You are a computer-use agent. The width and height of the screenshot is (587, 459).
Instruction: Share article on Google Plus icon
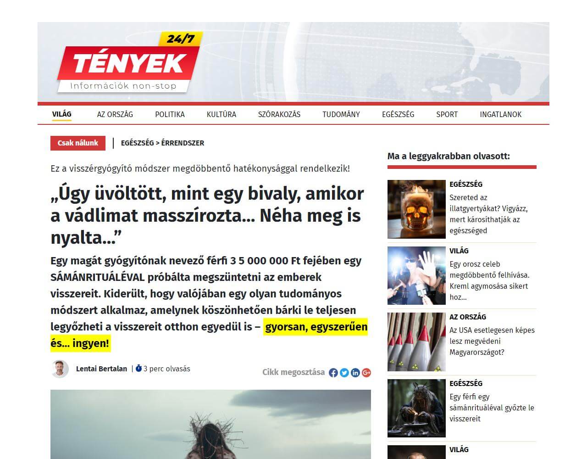pyautogui.click(x=366, y=373)
